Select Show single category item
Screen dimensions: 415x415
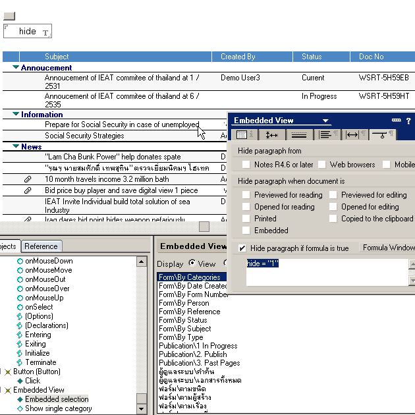(x=58, y=408)
